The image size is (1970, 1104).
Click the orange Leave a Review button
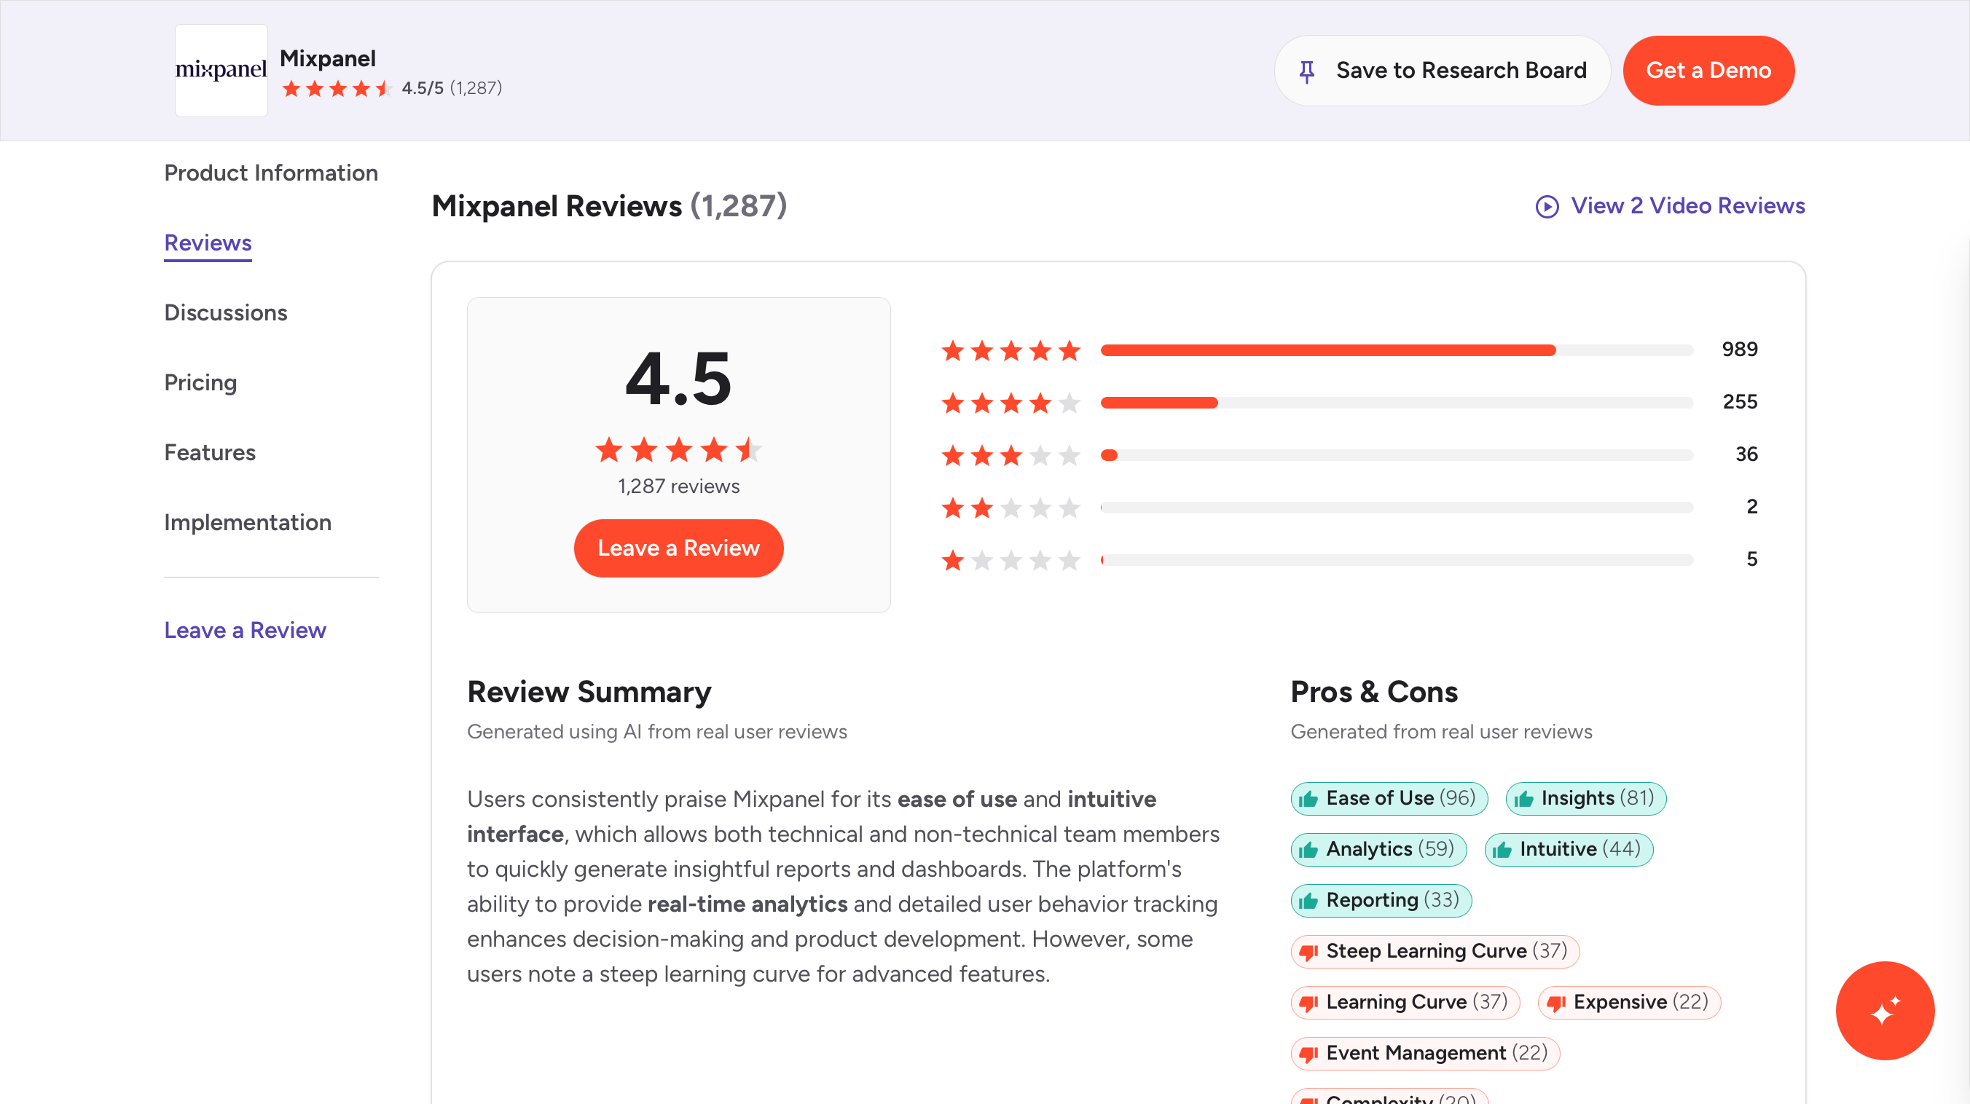tap(678, 548)
